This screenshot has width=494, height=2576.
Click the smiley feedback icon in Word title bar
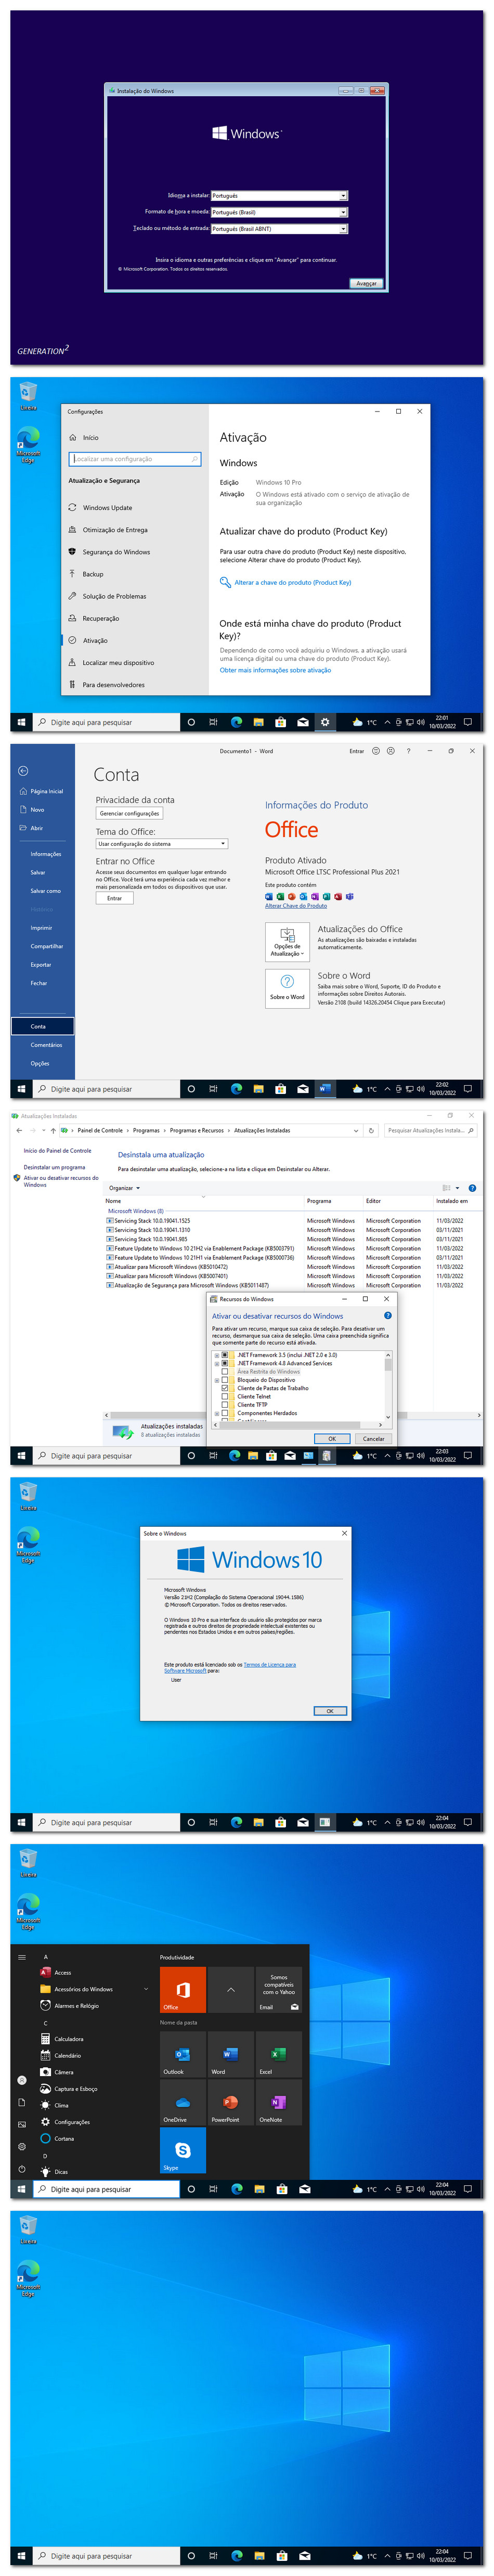pyautogui.click(x=375, y=751)
